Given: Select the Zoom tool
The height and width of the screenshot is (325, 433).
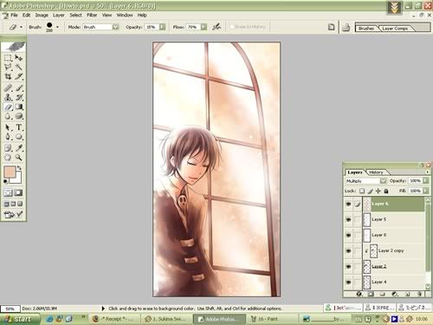Looking at the screenshot, I should tap(19, 158).
